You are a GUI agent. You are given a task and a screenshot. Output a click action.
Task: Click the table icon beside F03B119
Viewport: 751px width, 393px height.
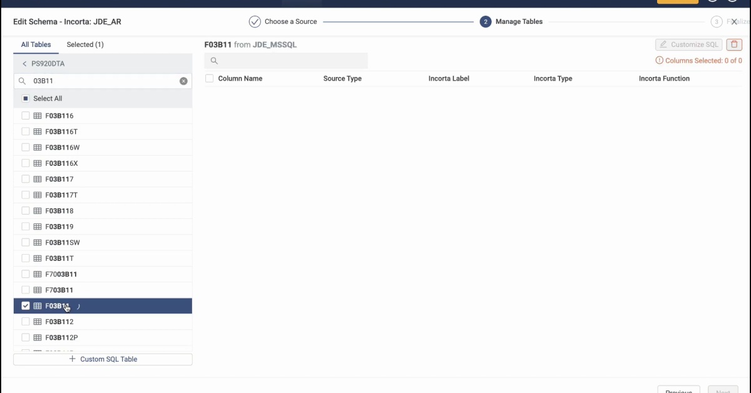click(x=38, y=227)
